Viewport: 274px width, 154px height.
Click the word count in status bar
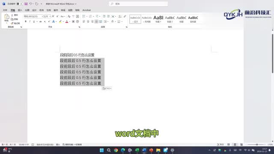pos(24,145)
